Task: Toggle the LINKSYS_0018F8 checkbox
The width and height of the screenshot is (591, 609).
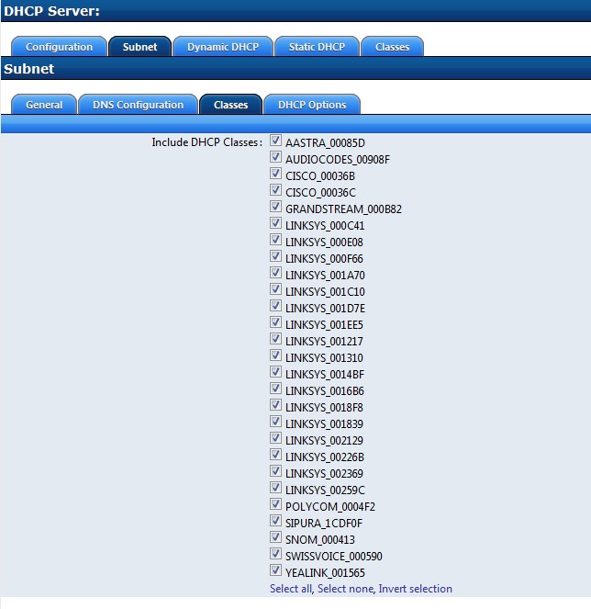Action: 275,405
